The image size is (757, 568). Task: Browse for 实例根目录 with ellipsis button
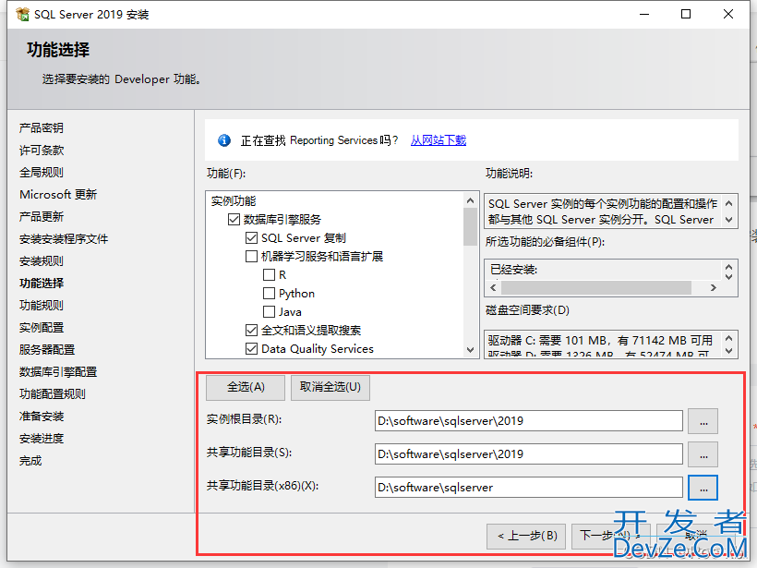click(x=703, y=420)
